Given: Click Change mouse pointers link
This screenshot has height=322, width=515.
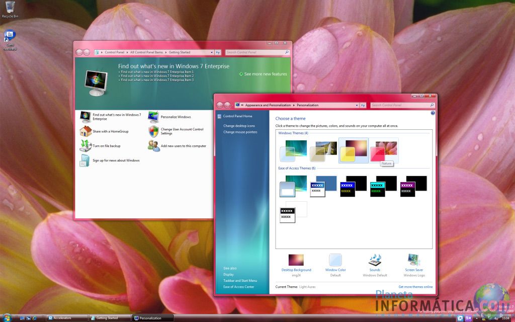Looking at the screenshot, I should (x=240, y=132).
